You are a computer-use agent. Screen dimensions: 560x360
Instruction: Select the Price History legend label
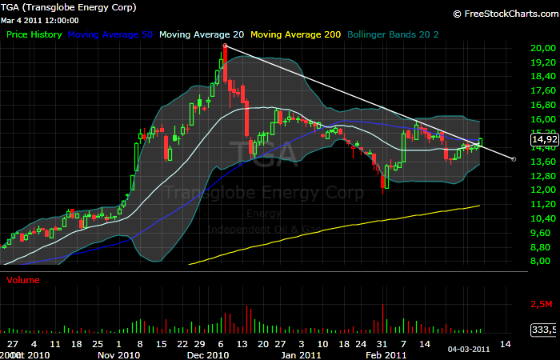point(34,34)
